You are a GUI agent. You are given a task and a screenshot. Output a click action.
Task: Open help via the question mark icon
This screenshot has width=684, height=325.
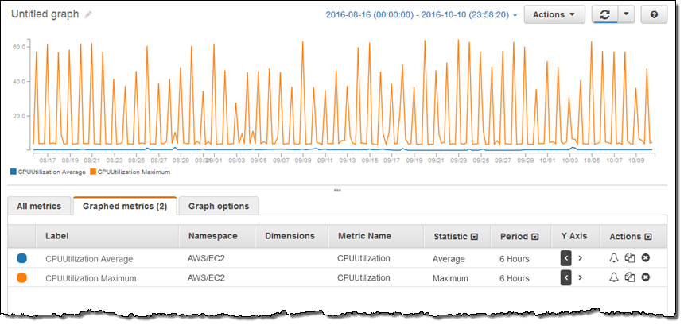point(654,15)
